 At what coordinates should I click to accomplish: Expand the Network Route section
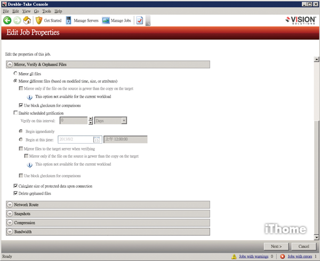point(10,204)
